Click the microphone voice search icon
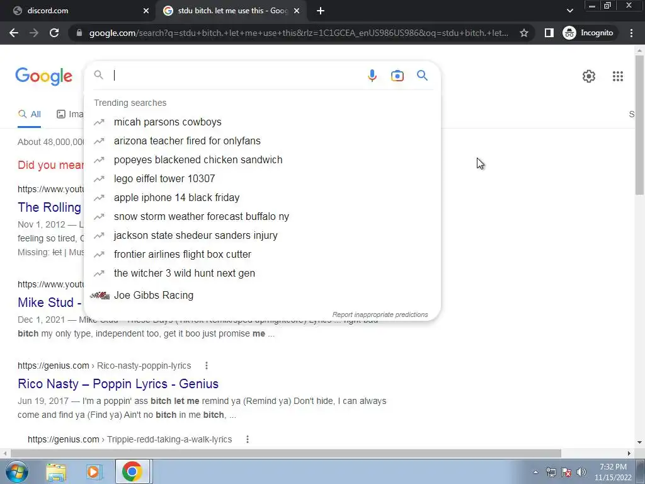The width and height of the screenshot is (645, 484). [x=372, y=76]
